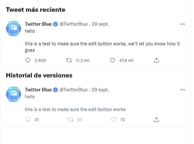Share the most recent tweet
Image resolution: width=194 pixels, height=144 pixels.
(x=156, y=60)
